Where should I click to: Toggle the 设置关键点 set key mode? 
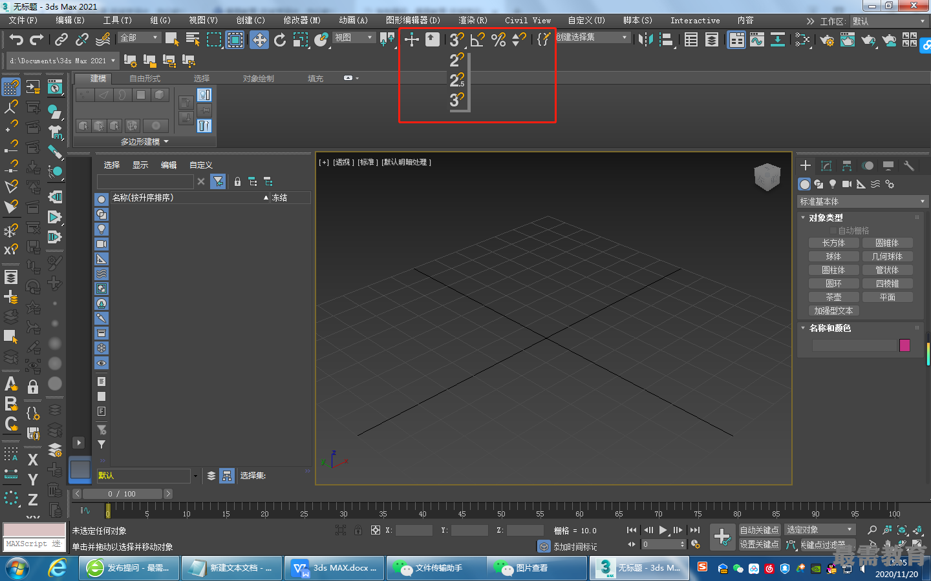click(x=760, y=544)
